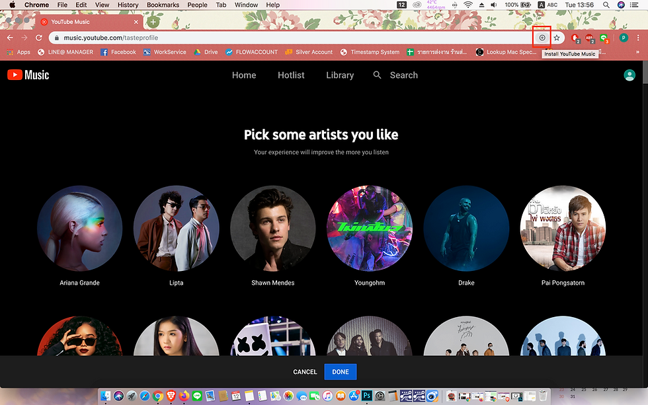Open a new tab with the plus button
The width and height of the screenshot is (648, 405).
point(153,22)
